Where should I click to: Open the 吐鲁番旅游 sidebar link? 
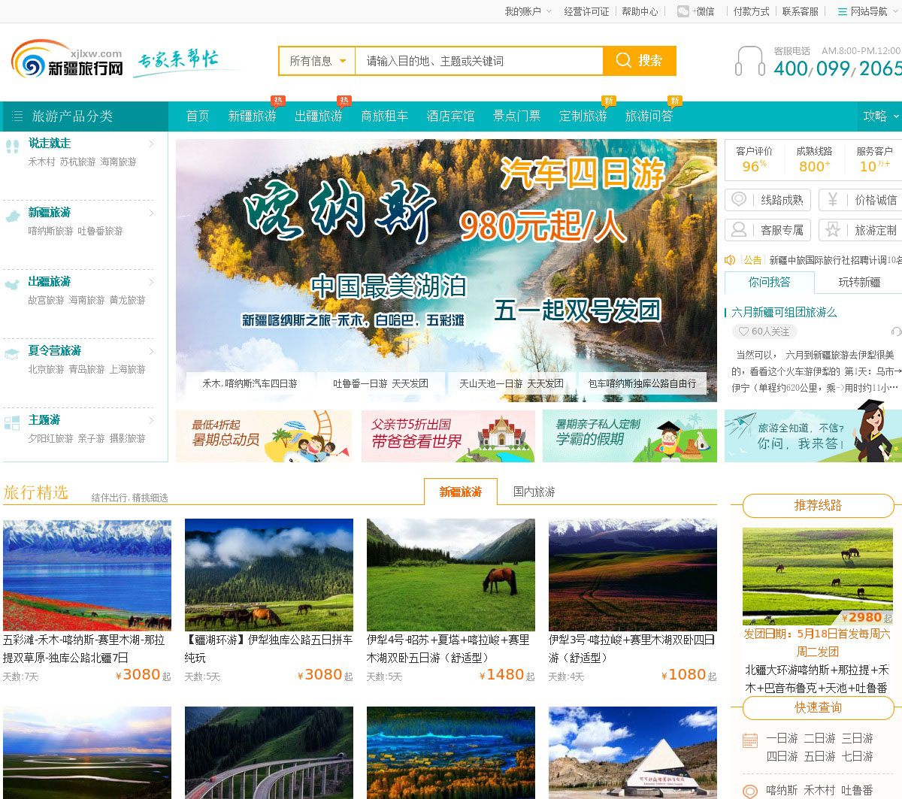100,231
